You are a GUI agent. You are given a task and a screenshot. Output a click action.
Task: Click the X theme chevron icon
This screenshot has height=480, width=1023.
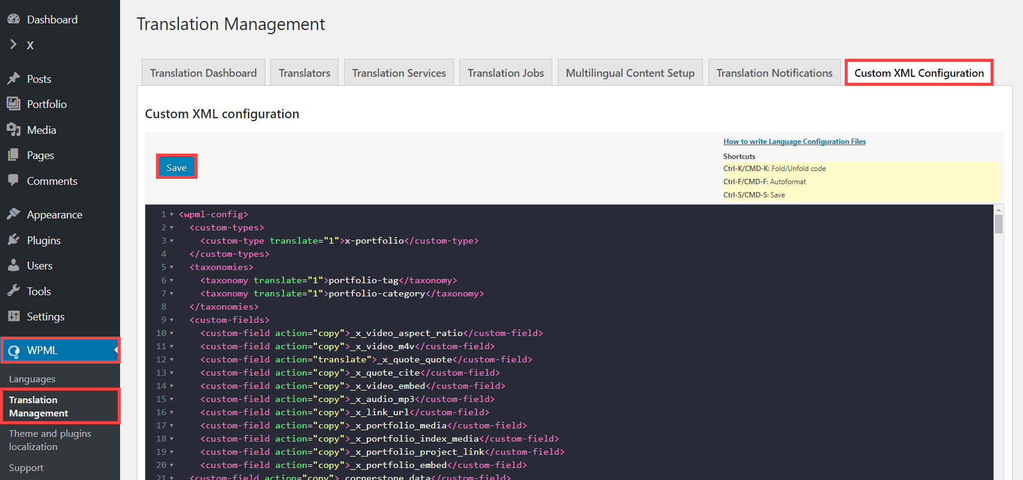(x=13, y=44)
